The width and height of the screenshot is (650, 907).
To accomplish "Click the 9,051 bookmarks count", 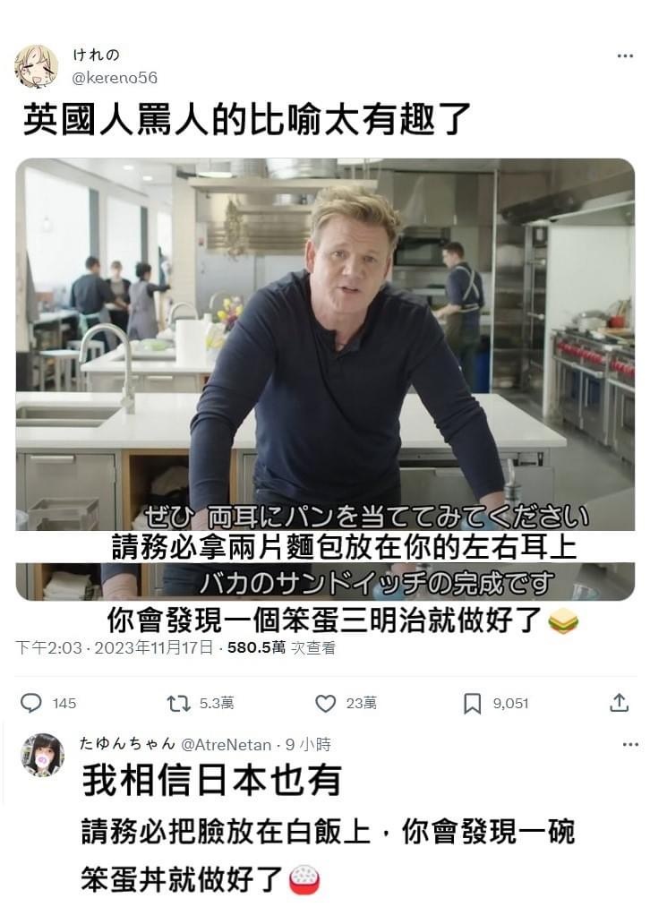I will (510, 704).
